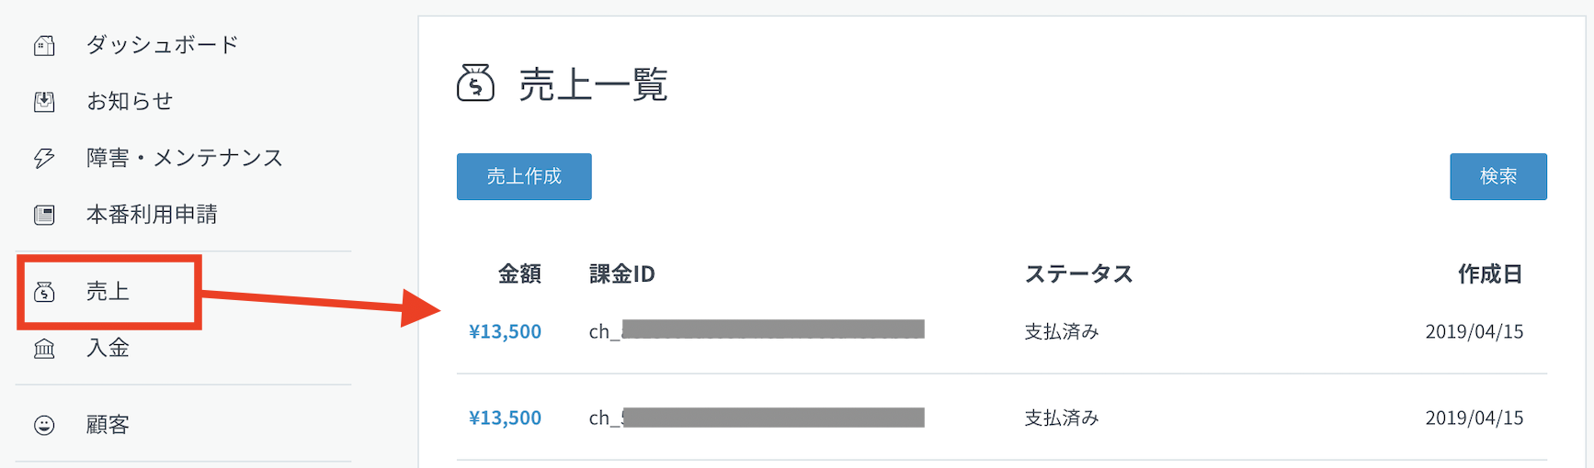
Task: Go to the お知らせ page
Action: point(130,102)
